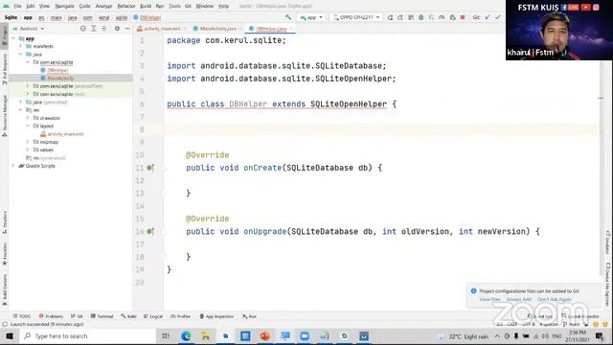Collapse the com.kerul.sqlite package
This screenshot has height=345, width=613.
(28, 62)
